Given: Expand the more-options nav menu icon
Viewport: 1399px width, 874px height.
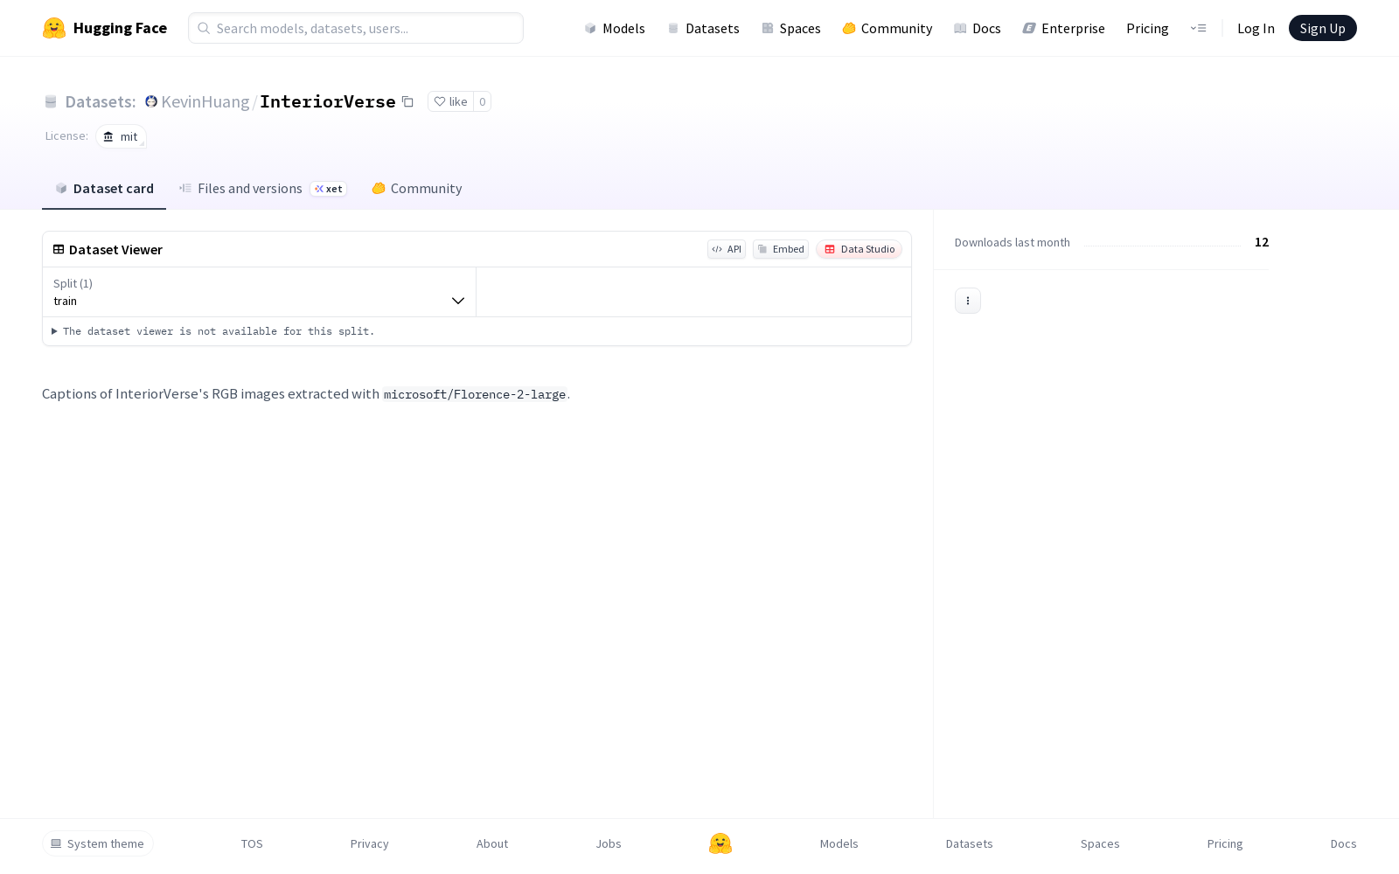Looking at the screenshot, I should 1198,28.
